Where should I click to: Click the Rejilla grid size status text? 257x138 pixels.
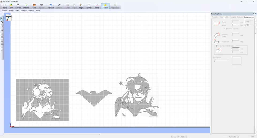pyautogui.click(x=234, y=137)
